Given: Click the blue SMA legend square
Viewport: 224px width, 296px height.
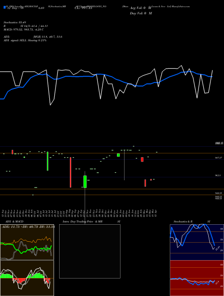Looking at the screenshot, I should point(4,8).
